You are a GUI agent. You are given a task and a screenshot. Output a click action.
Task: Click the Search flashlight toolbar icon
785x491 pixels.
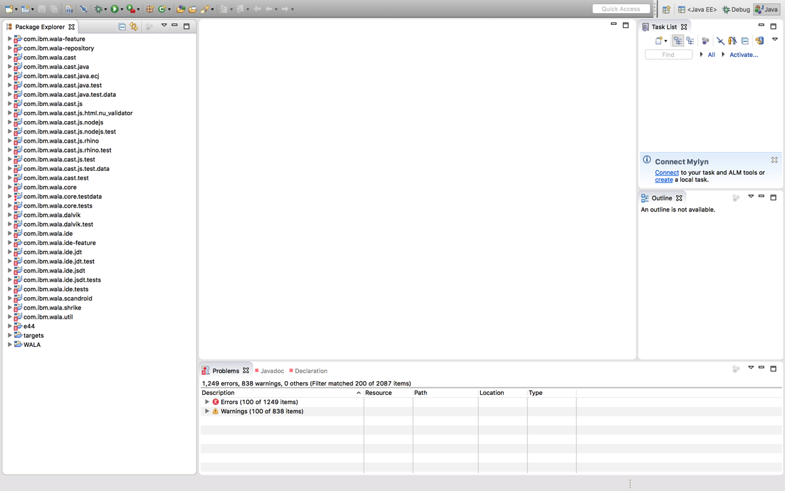pos(205,9)
